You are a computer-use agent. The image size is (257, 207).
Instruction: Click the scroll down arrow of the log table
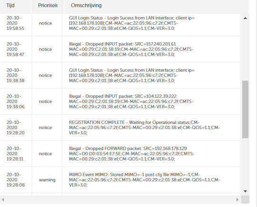click(245, 191)
